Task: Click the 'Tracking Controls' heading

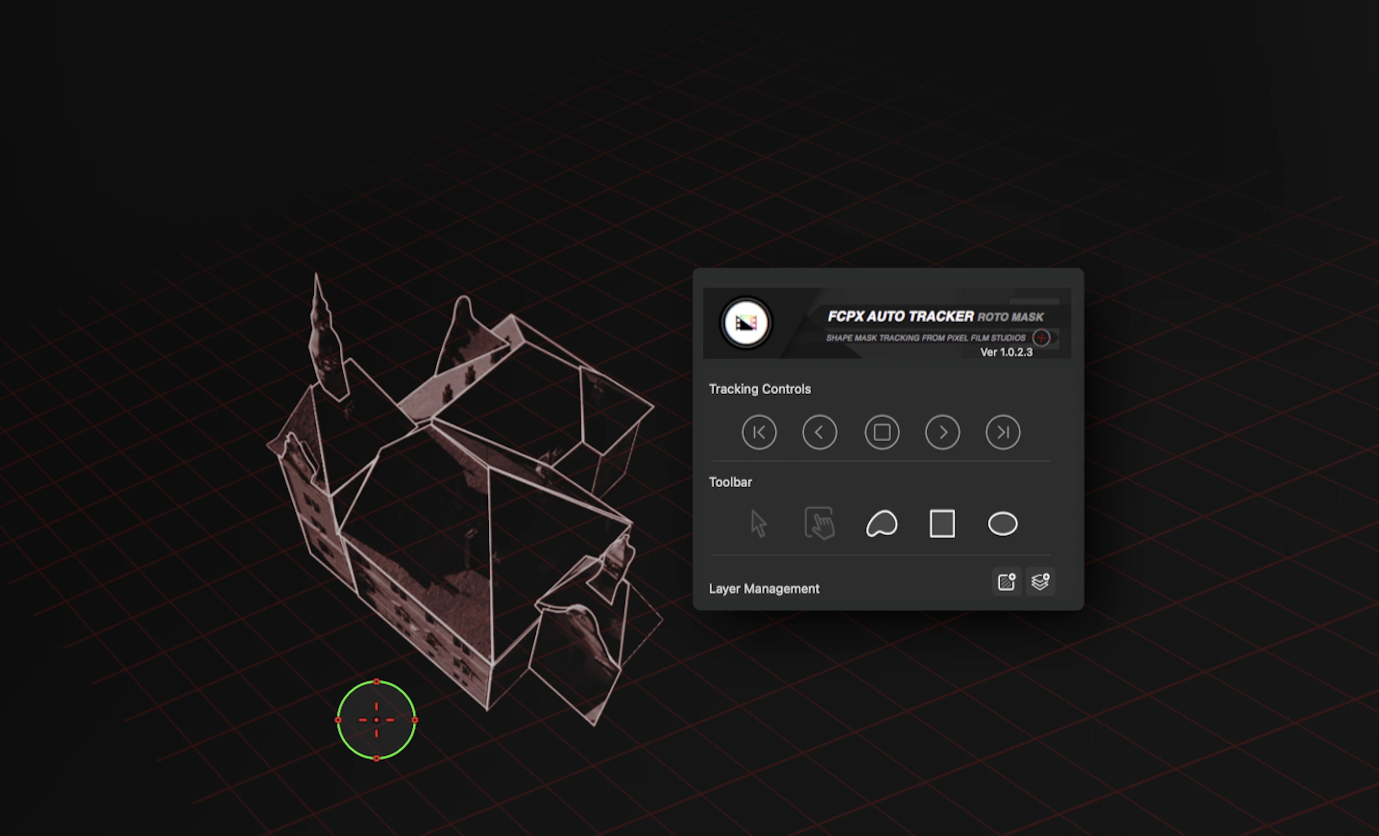Action: coord(759,389)
